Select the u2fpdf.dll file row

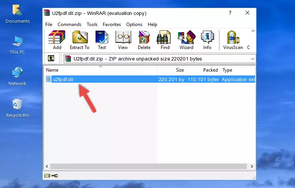click(150, 79)
